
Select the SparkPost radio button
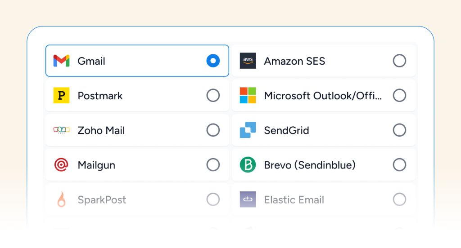pos(213,199)
